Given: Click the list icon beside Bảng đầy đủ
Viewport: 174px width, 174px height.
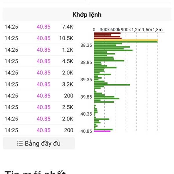Looking at the screenshot, I should [20, 143].
